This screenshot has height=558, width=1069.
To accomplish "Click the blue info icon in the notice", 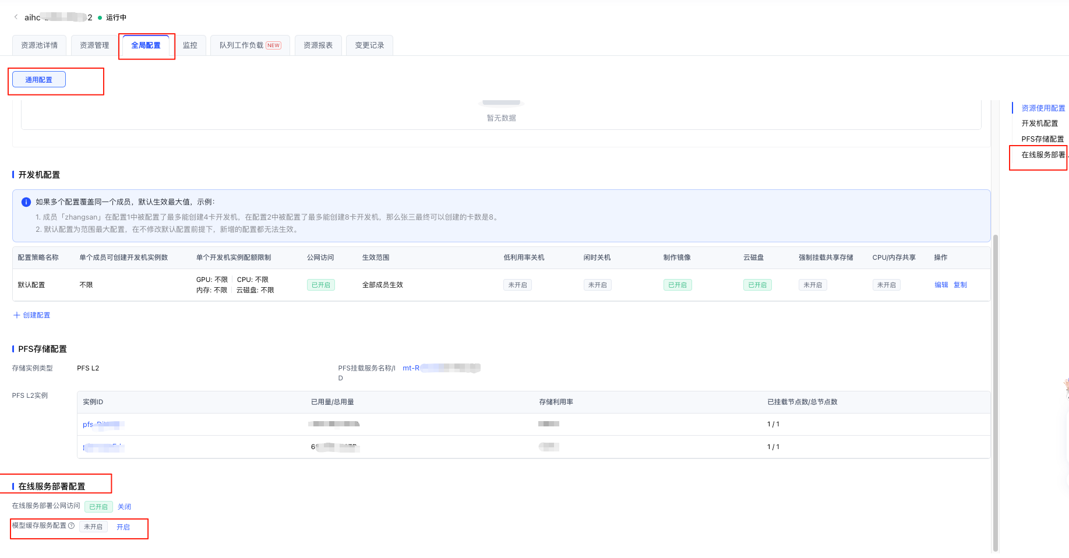I will 26,202.
